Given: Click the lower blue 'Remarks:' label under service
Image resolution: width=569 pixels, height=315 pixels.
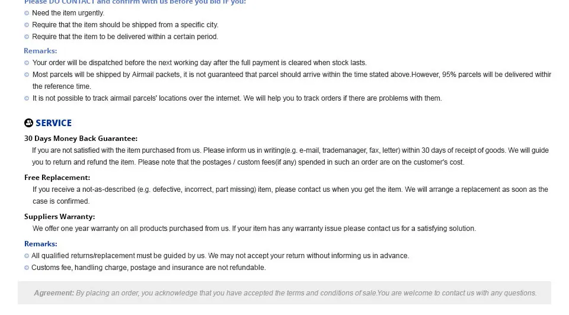Looking at the screenshot, I should 40,244.
